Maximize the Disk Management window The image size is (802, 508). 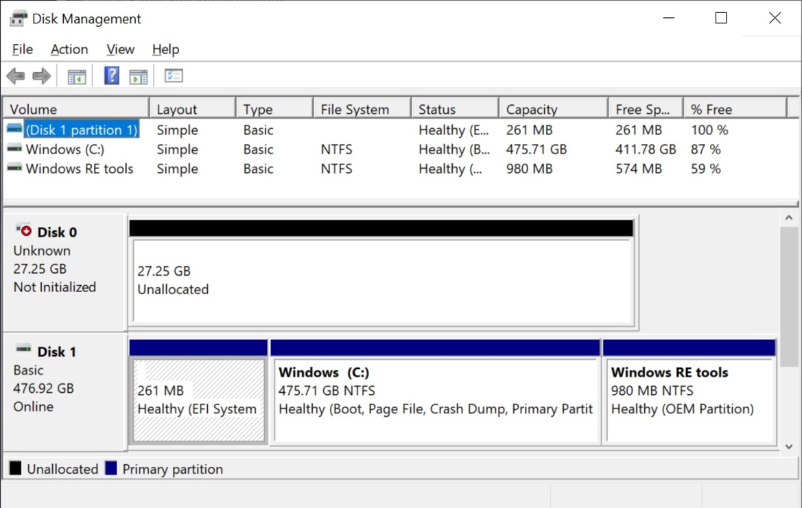pos(721,18)
